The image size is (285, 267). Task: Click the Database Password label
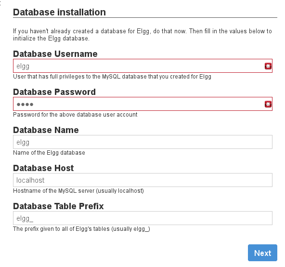coord(54,92)
